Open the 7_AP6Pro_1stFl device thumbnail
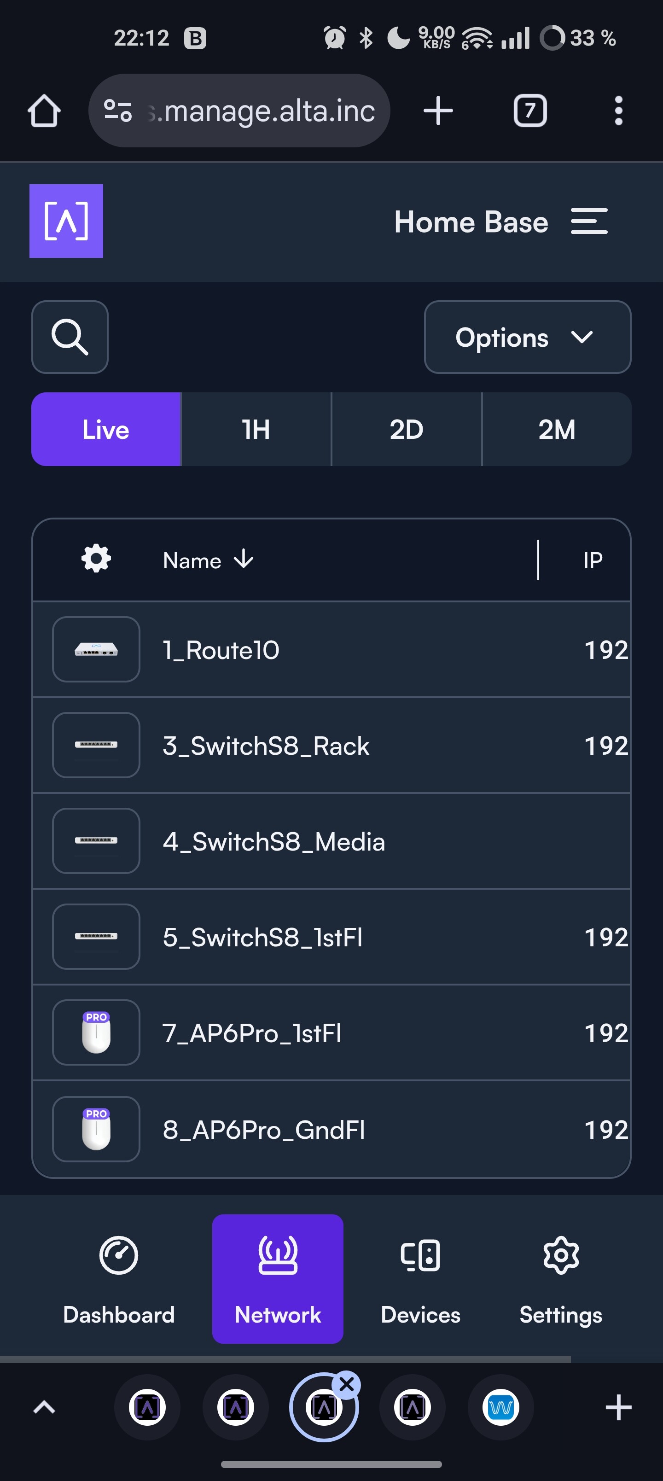This screenshot has height=1481, width=663. (x=96, y=1032)
